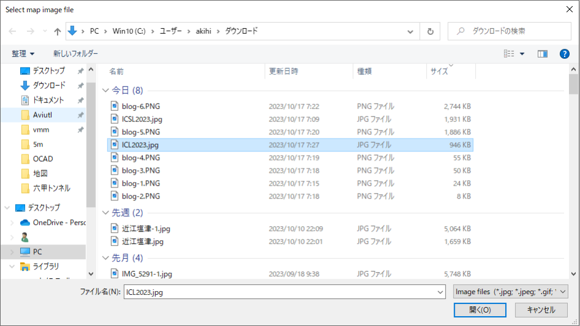Select the 六甲トンネル folder in sidebar
580x326 pixels.
(x=52, y=188)
